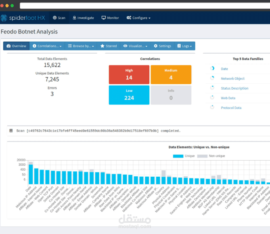Click the blue Unique legend swatch
This screenshot has height=234, width=270.
pos(178,156)
